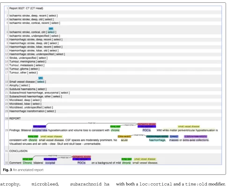The height and width of the screenshot is (187, 227).
Task: Click select for Tumour, other
Action: (32, 72)
